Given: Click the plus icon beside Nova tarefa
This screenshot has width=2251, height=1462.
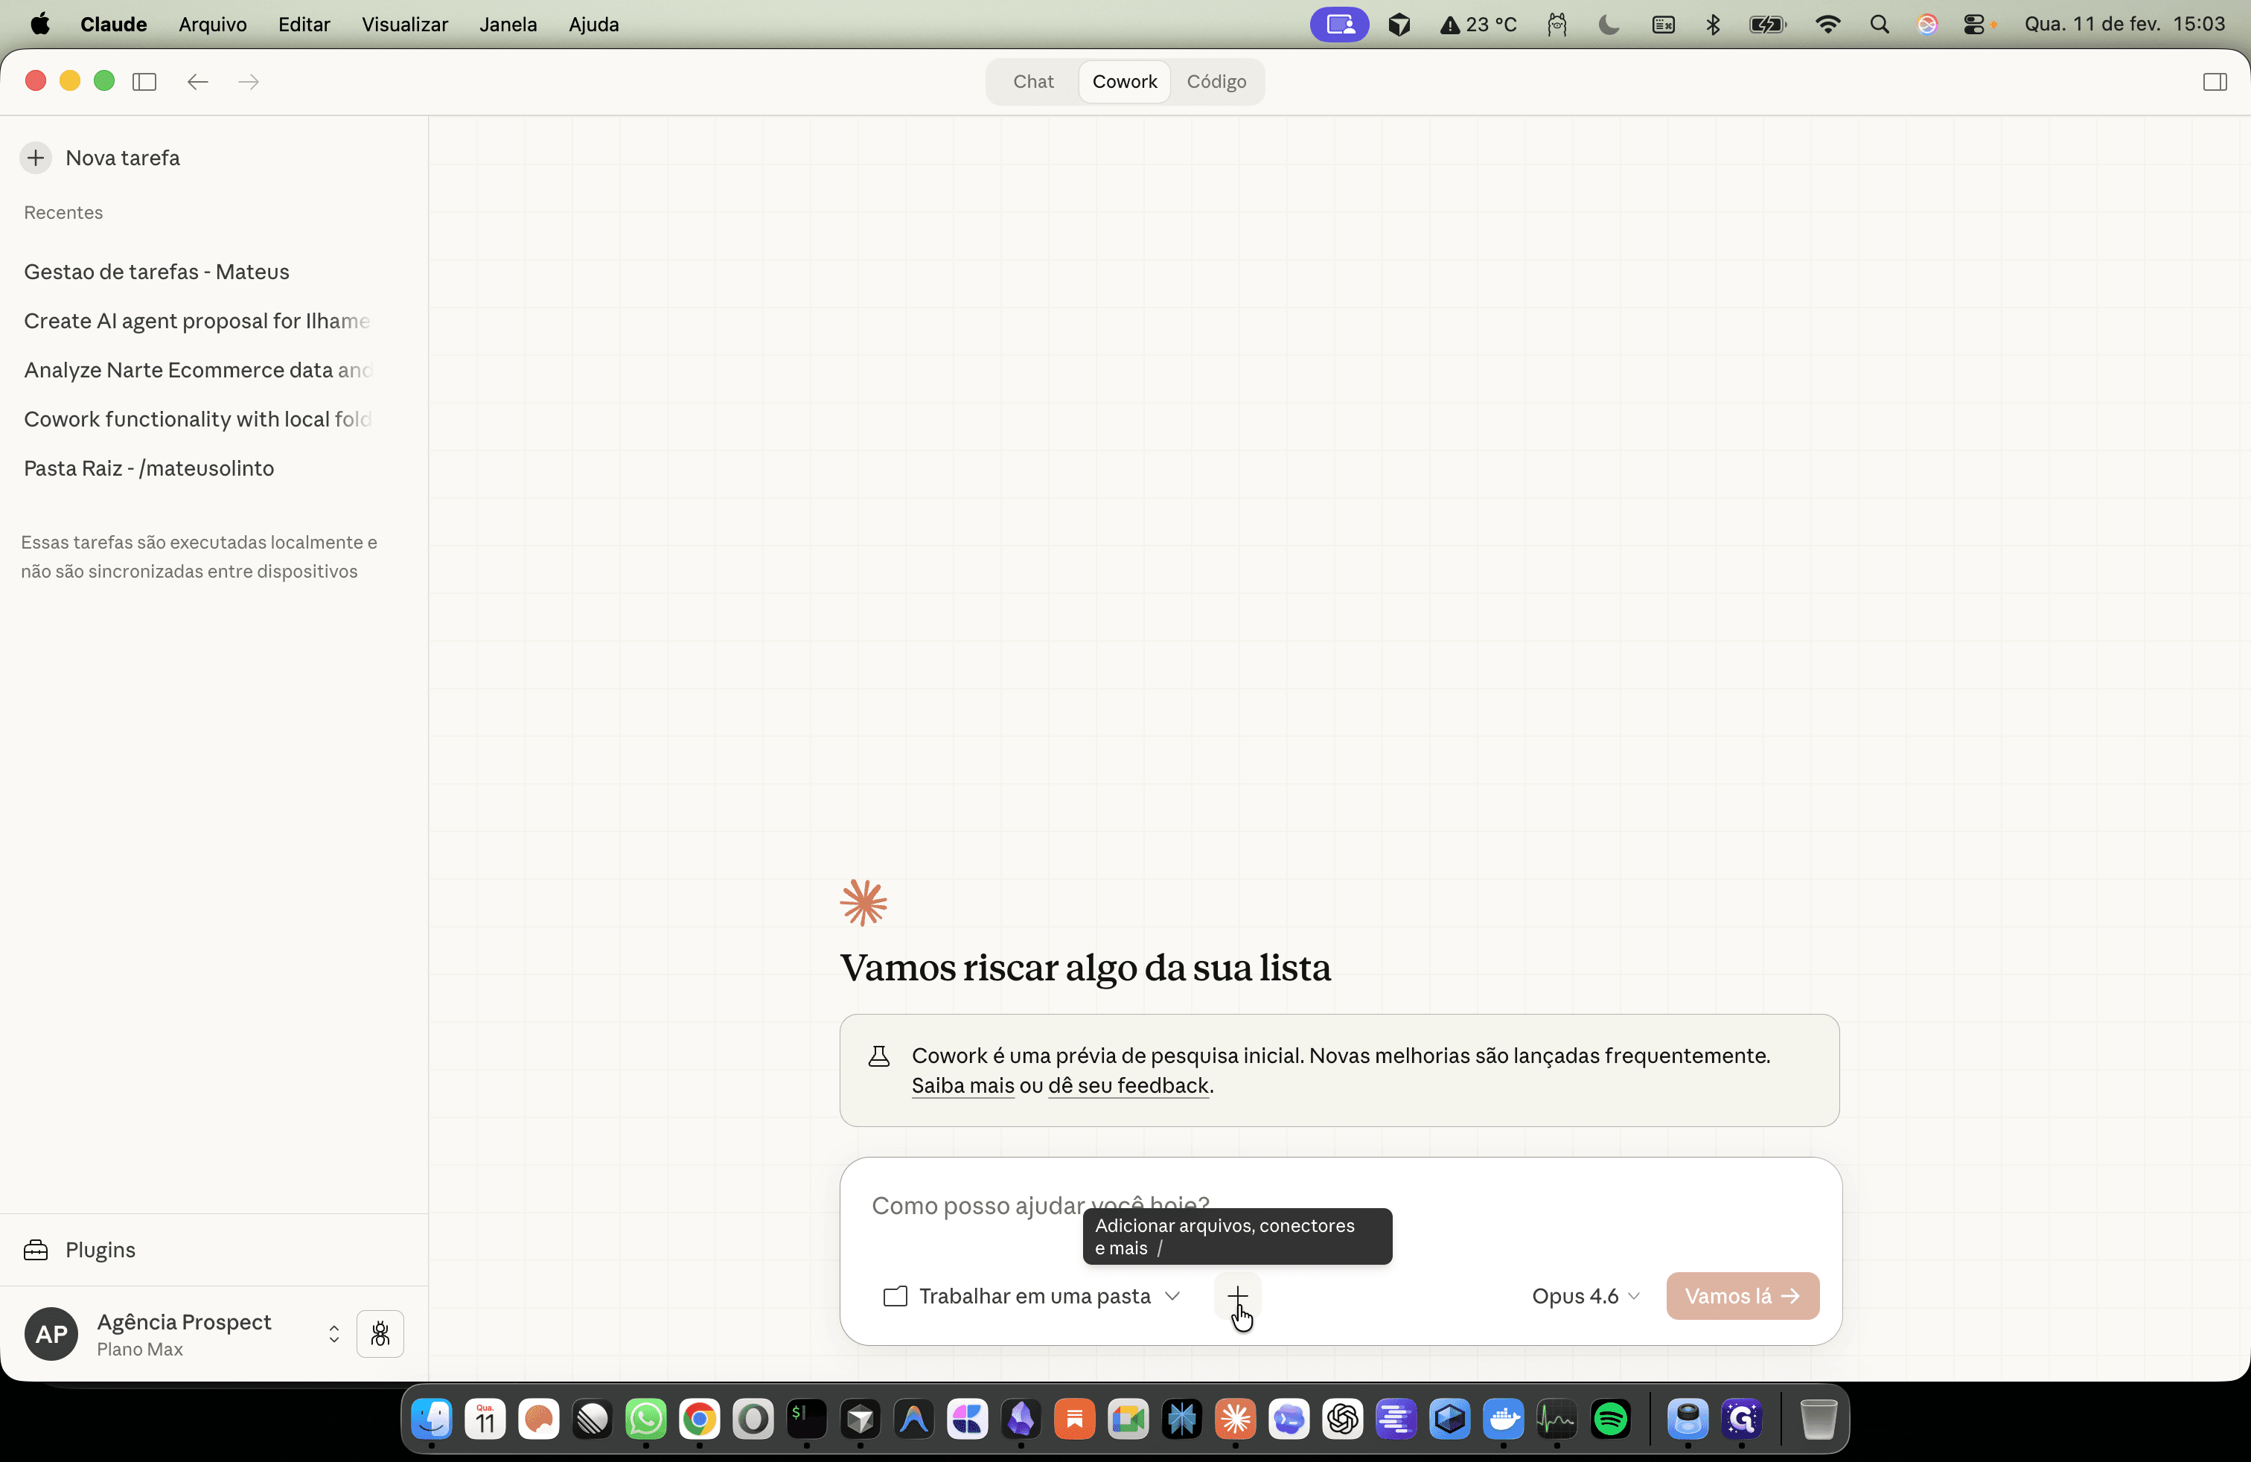Looking at the screenshot, I should (x=36, y=158).
